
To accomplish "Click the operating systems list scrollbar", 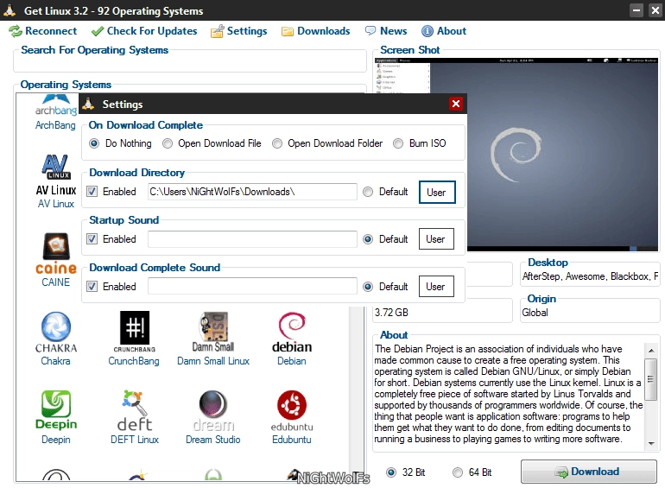I will pyautogui.click(x=356, y=394).
